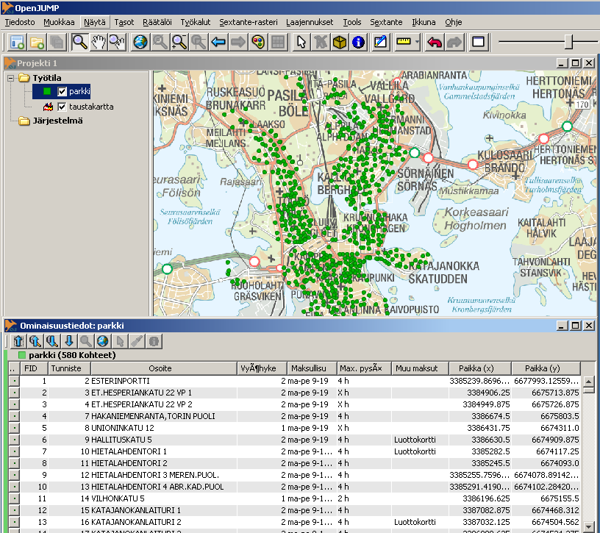Click the parkki (580 Kohteet) layer label

[72, 355]
